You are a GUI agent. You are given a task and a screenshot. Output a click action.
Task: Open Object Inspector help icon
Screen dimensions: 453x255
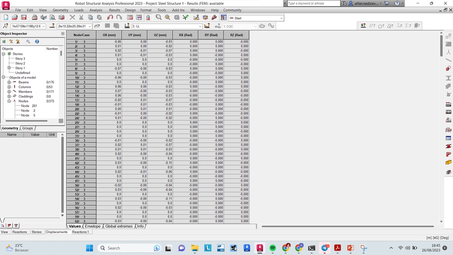(37, 42)
